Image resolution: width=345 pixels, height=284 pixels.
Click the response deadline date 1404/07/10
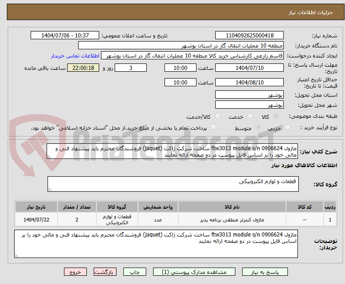[x=249, y=68]
